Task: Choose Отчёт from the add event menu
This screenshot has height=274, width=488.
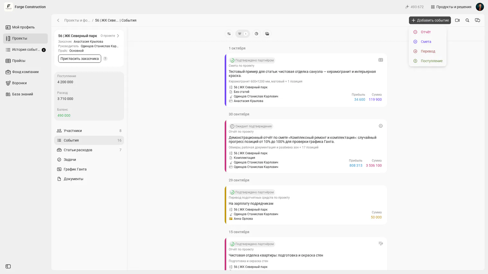Action: [x=428, y=32]
